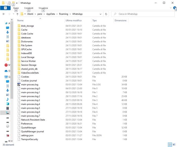Click the databases folder icon
Image resolution: width=177 pixels, height=147 pixels.
pyautogui.click(x=19, y=38)
